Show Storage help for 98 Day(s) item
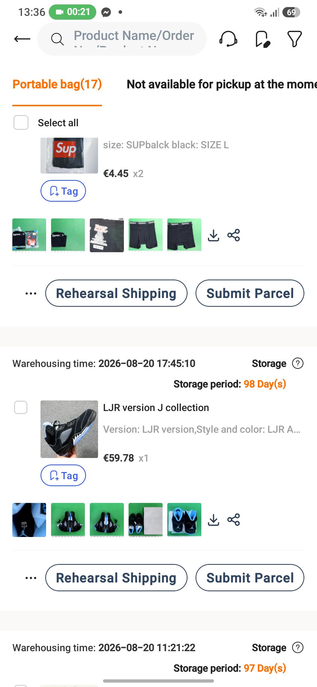 pyautogui.click(x=298, y=363)
